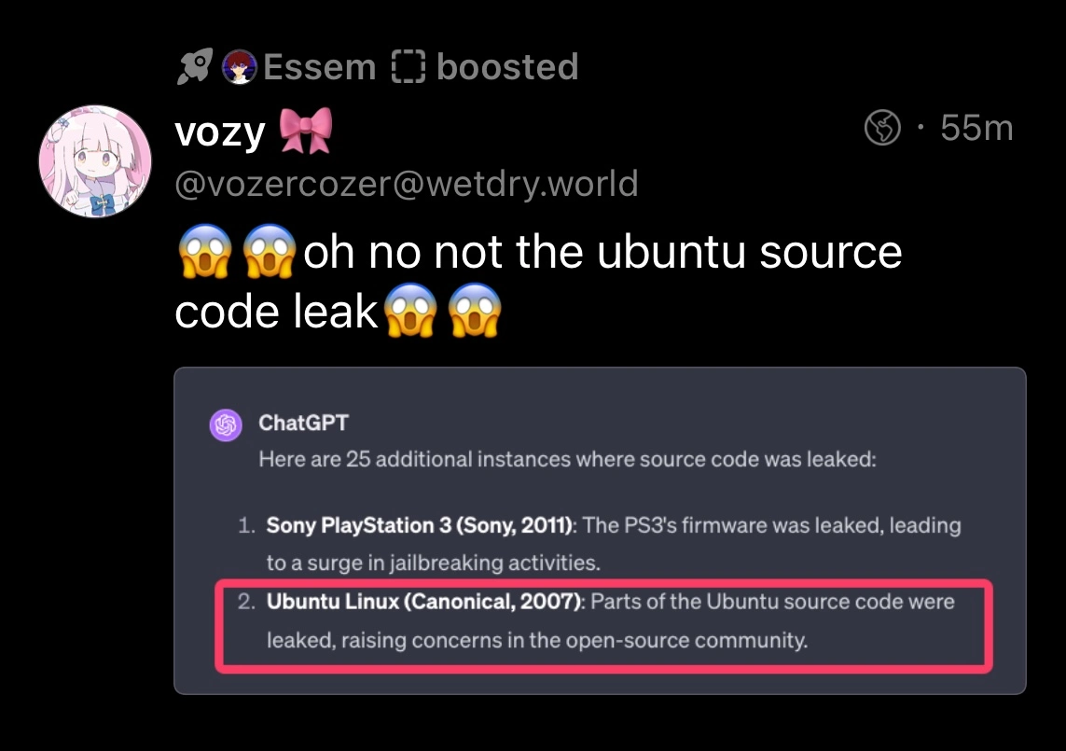Click the globe public visibility icon
This screenshot has width=1066, height=751.
point(882,128)
